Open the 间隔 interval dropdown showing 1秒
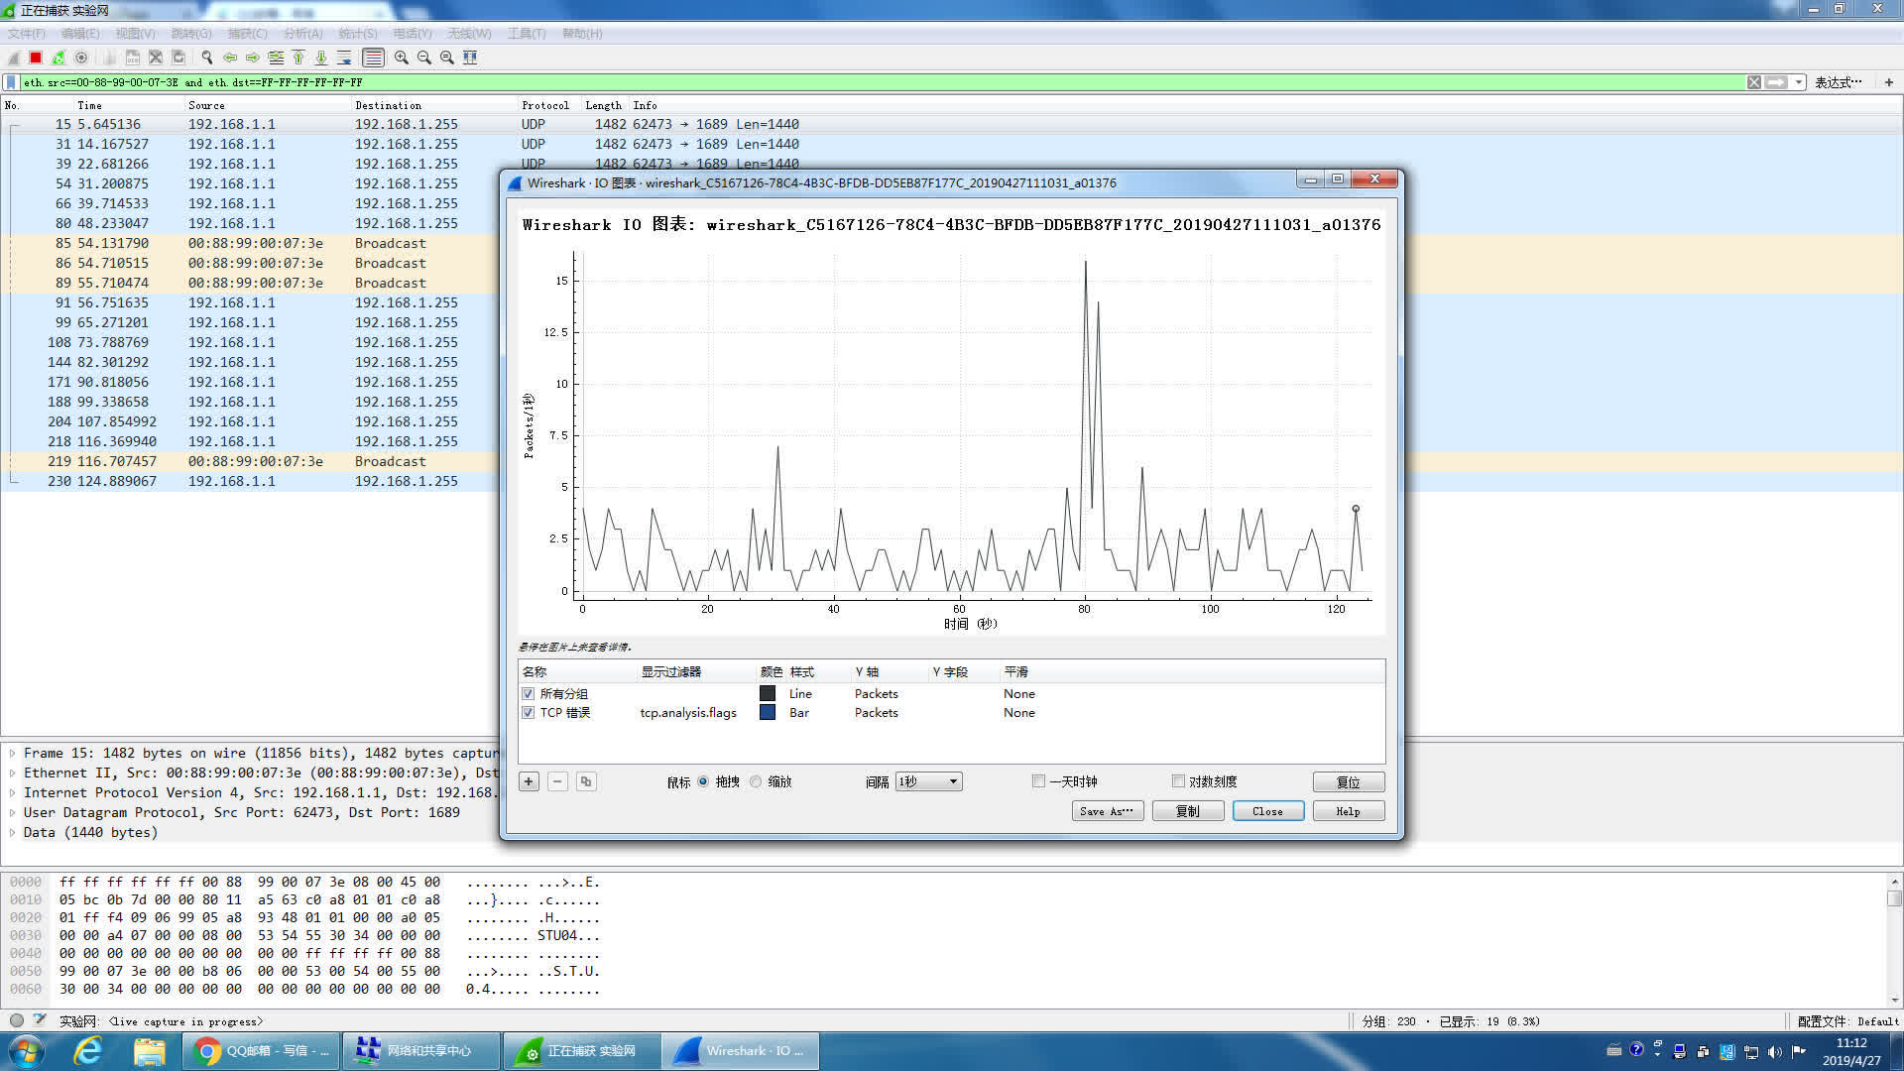Screen dimensions: 1904x1071 coord(928,781)
